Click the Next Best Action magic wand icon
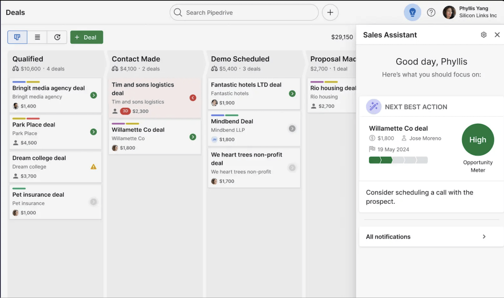Viewport: 504px width, 298px height. [x=374, y=107]
